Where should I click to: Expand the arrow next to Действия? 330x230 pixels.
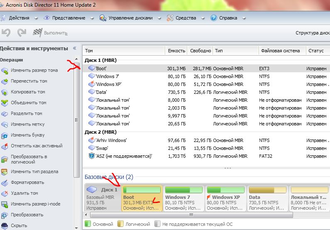(36, 18)
